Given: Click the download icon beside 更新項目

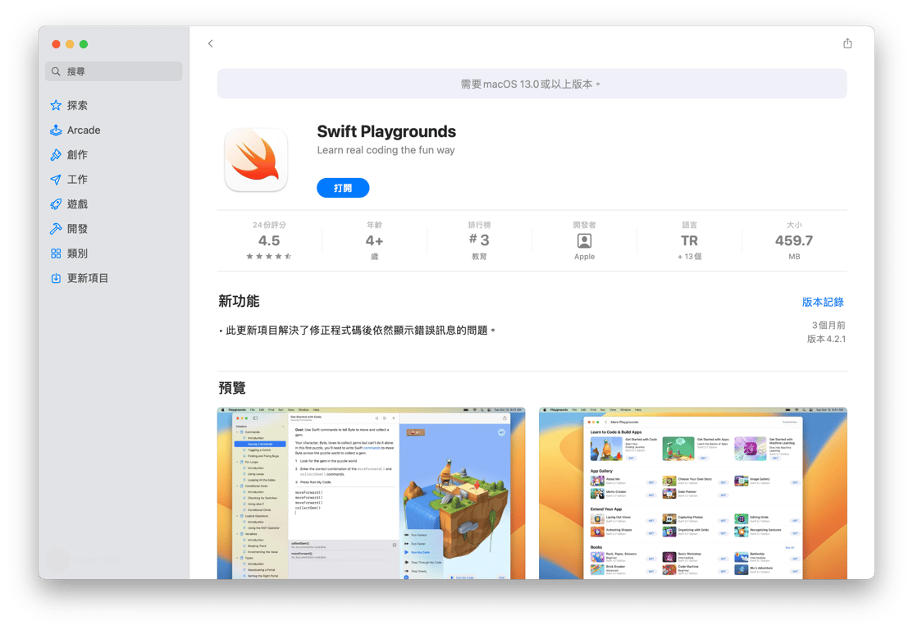Looking at the screenshot, I should coord(56,278).
